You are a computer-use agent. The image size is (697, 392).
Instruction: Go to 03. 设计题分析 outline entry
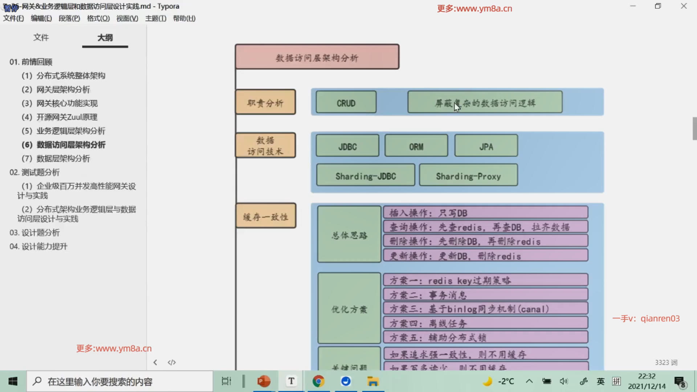coord(34,232)
